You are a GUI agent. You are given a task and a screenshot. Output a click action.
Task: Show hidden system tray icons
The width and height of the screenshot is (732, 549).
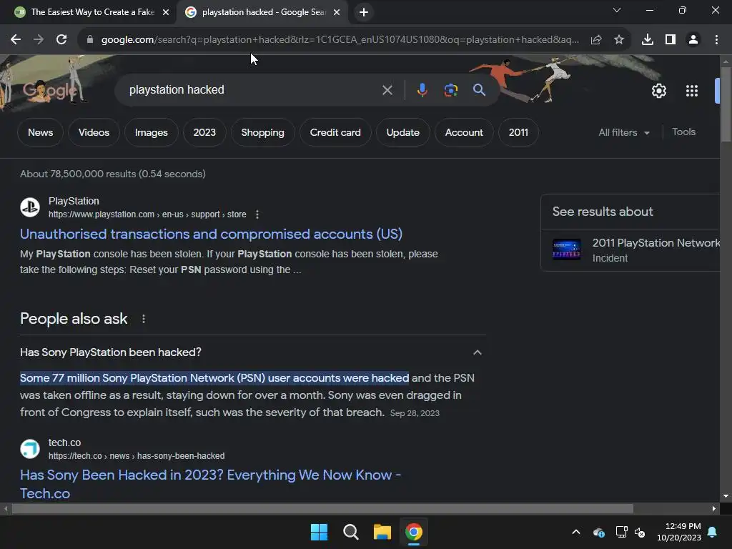click(x=576, y=532)
